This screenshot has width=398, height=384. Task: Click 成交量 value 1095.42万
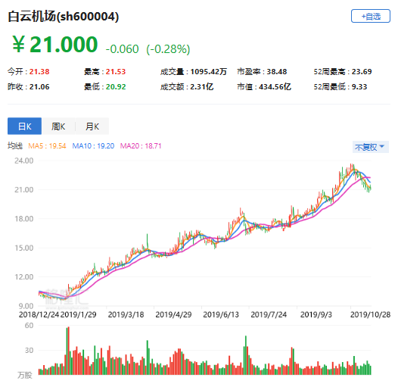(208, 72)
